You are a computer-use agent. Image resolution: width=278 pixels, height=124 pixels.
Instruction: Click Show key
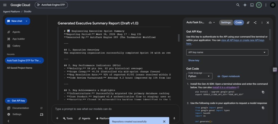point(193,60)
